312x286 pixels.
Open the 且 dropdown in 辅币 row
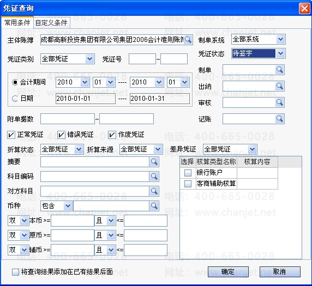tap(111, 250)
